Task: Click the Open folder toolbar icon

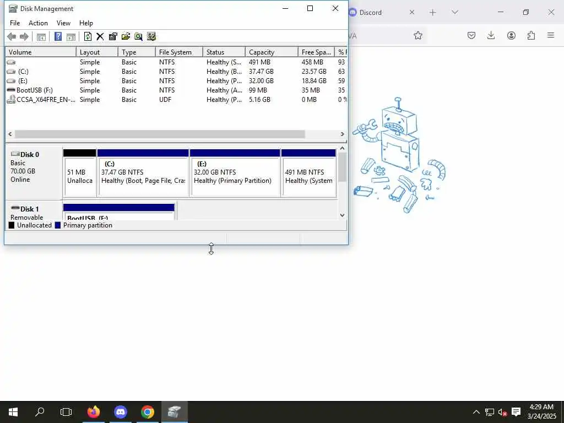Action: pos(126,36)
